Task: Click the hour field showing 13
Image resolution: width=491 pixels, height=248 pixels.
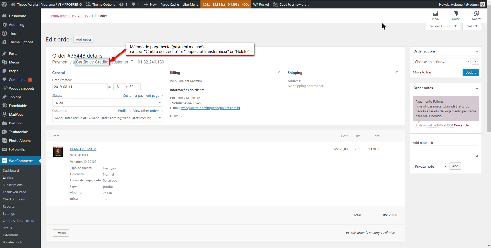Action: (x=120, y=87)
